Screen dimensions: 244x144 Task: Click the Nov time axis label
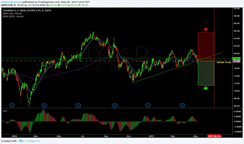coord(129,136)
